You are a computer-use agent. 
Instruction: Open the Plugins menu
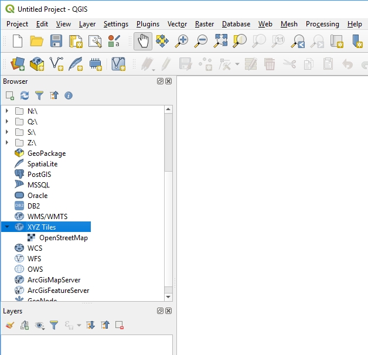(148, 24)
